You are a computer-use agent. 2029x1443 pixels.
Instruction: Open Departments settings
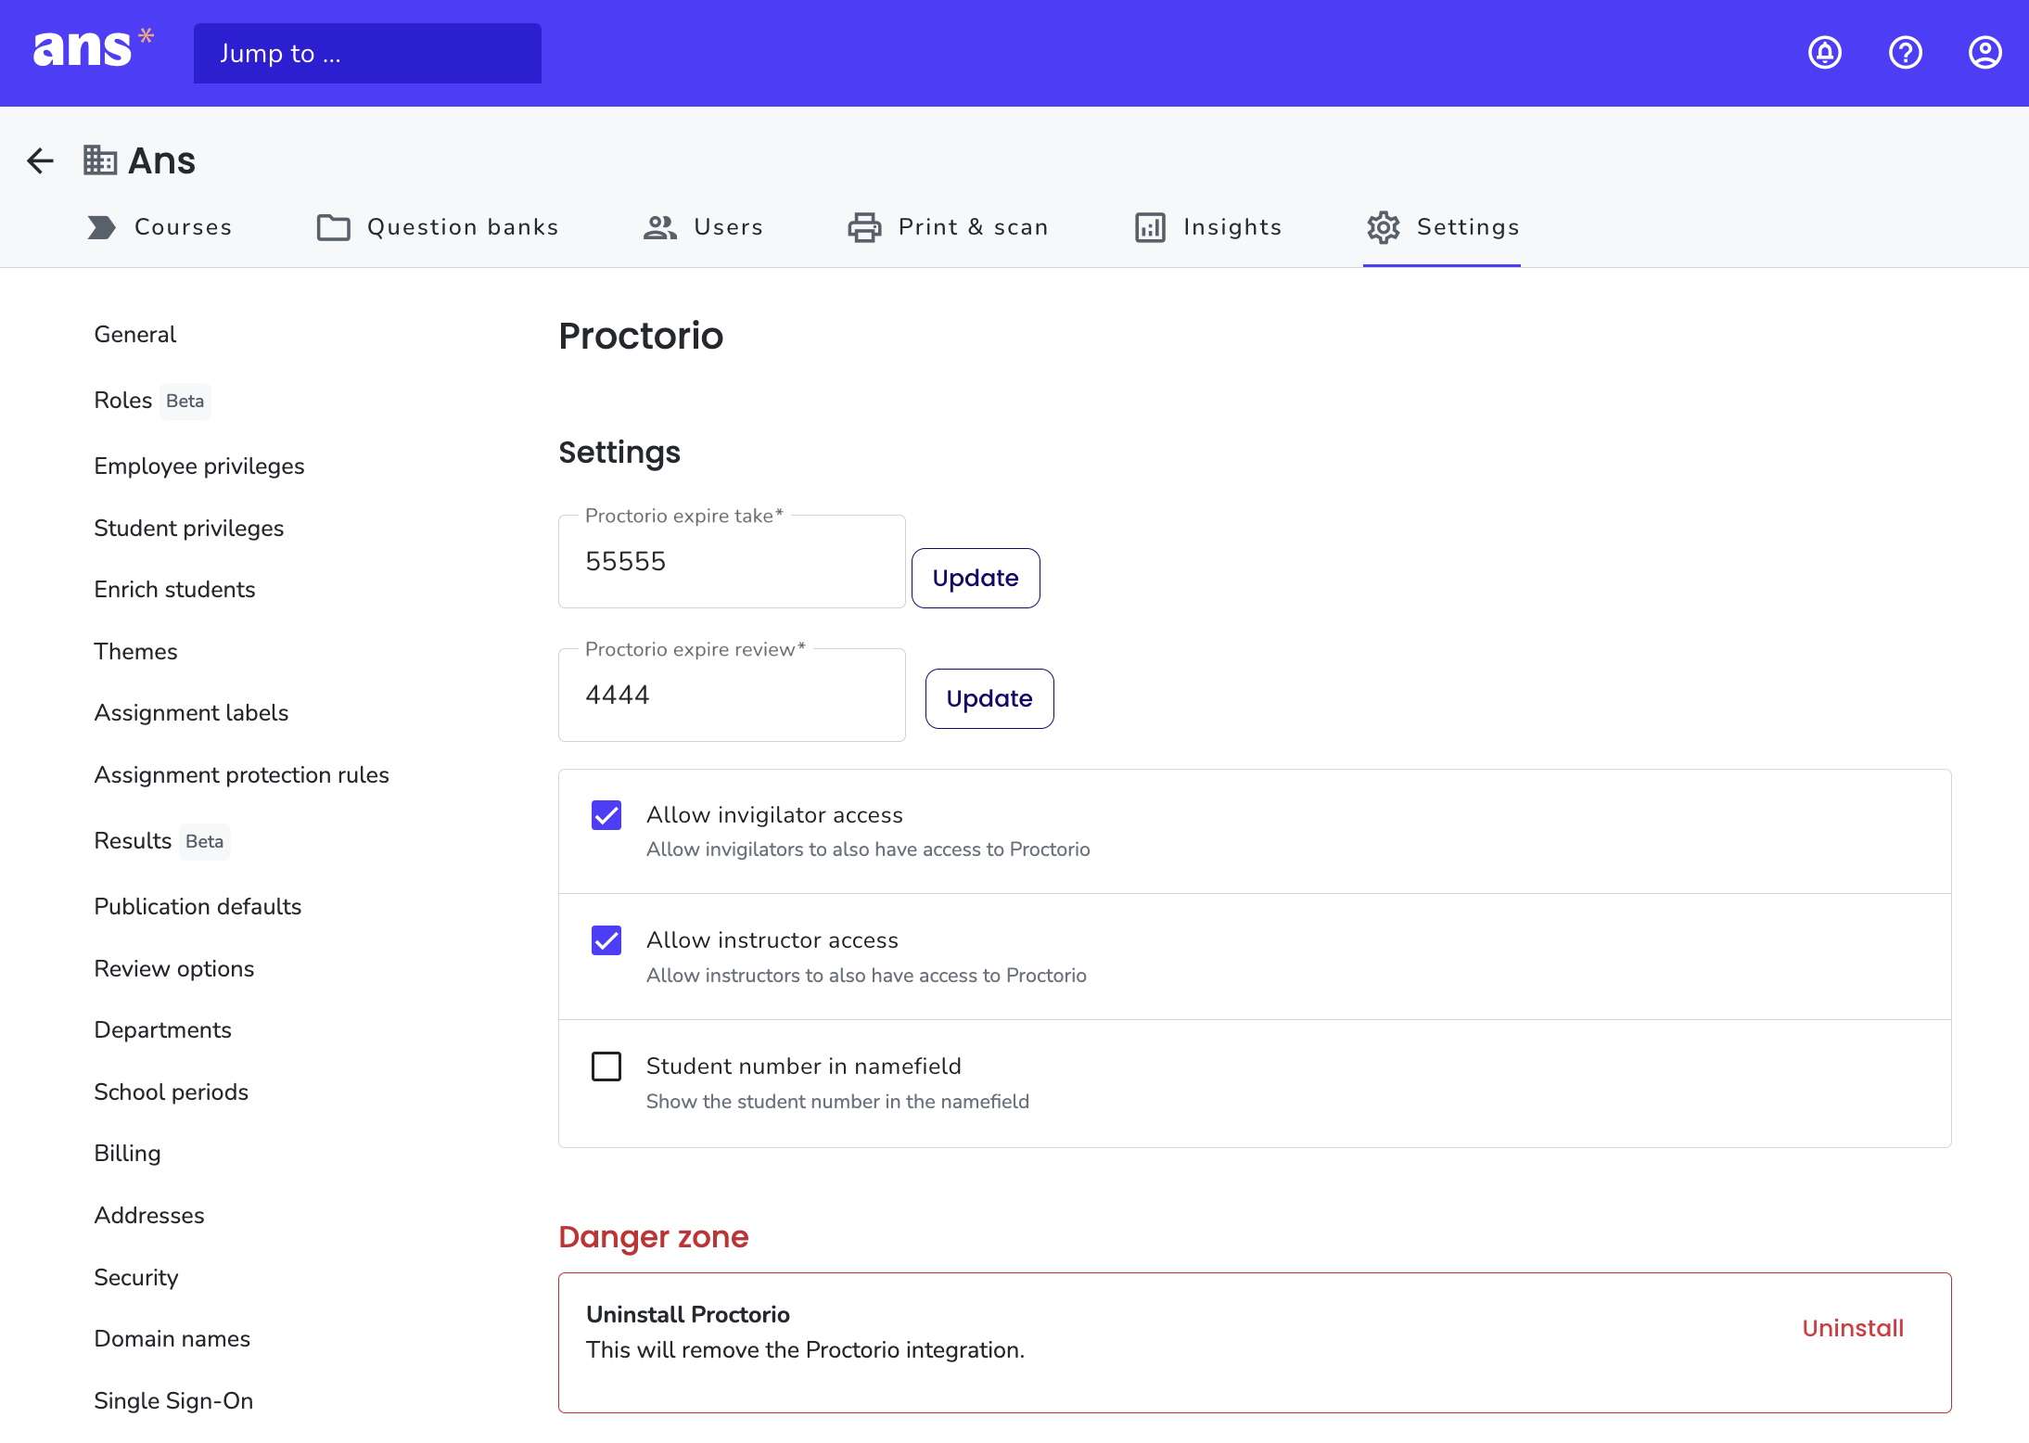[162, 1030]
